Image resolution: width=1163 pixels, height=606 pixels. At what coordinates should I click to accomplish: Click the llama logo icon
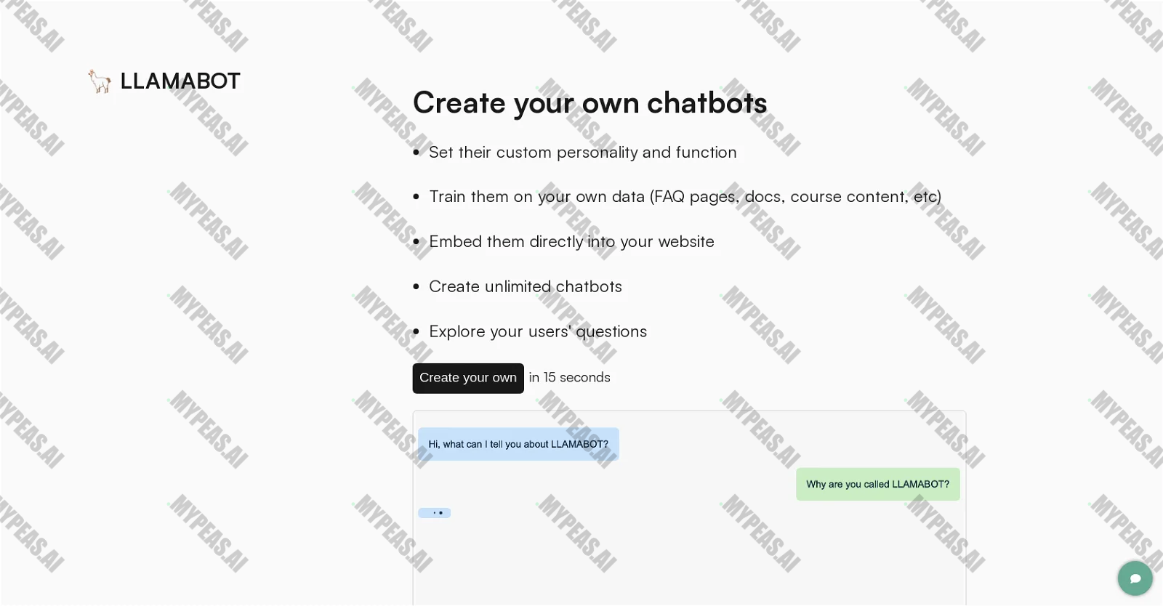pos(100,81)
